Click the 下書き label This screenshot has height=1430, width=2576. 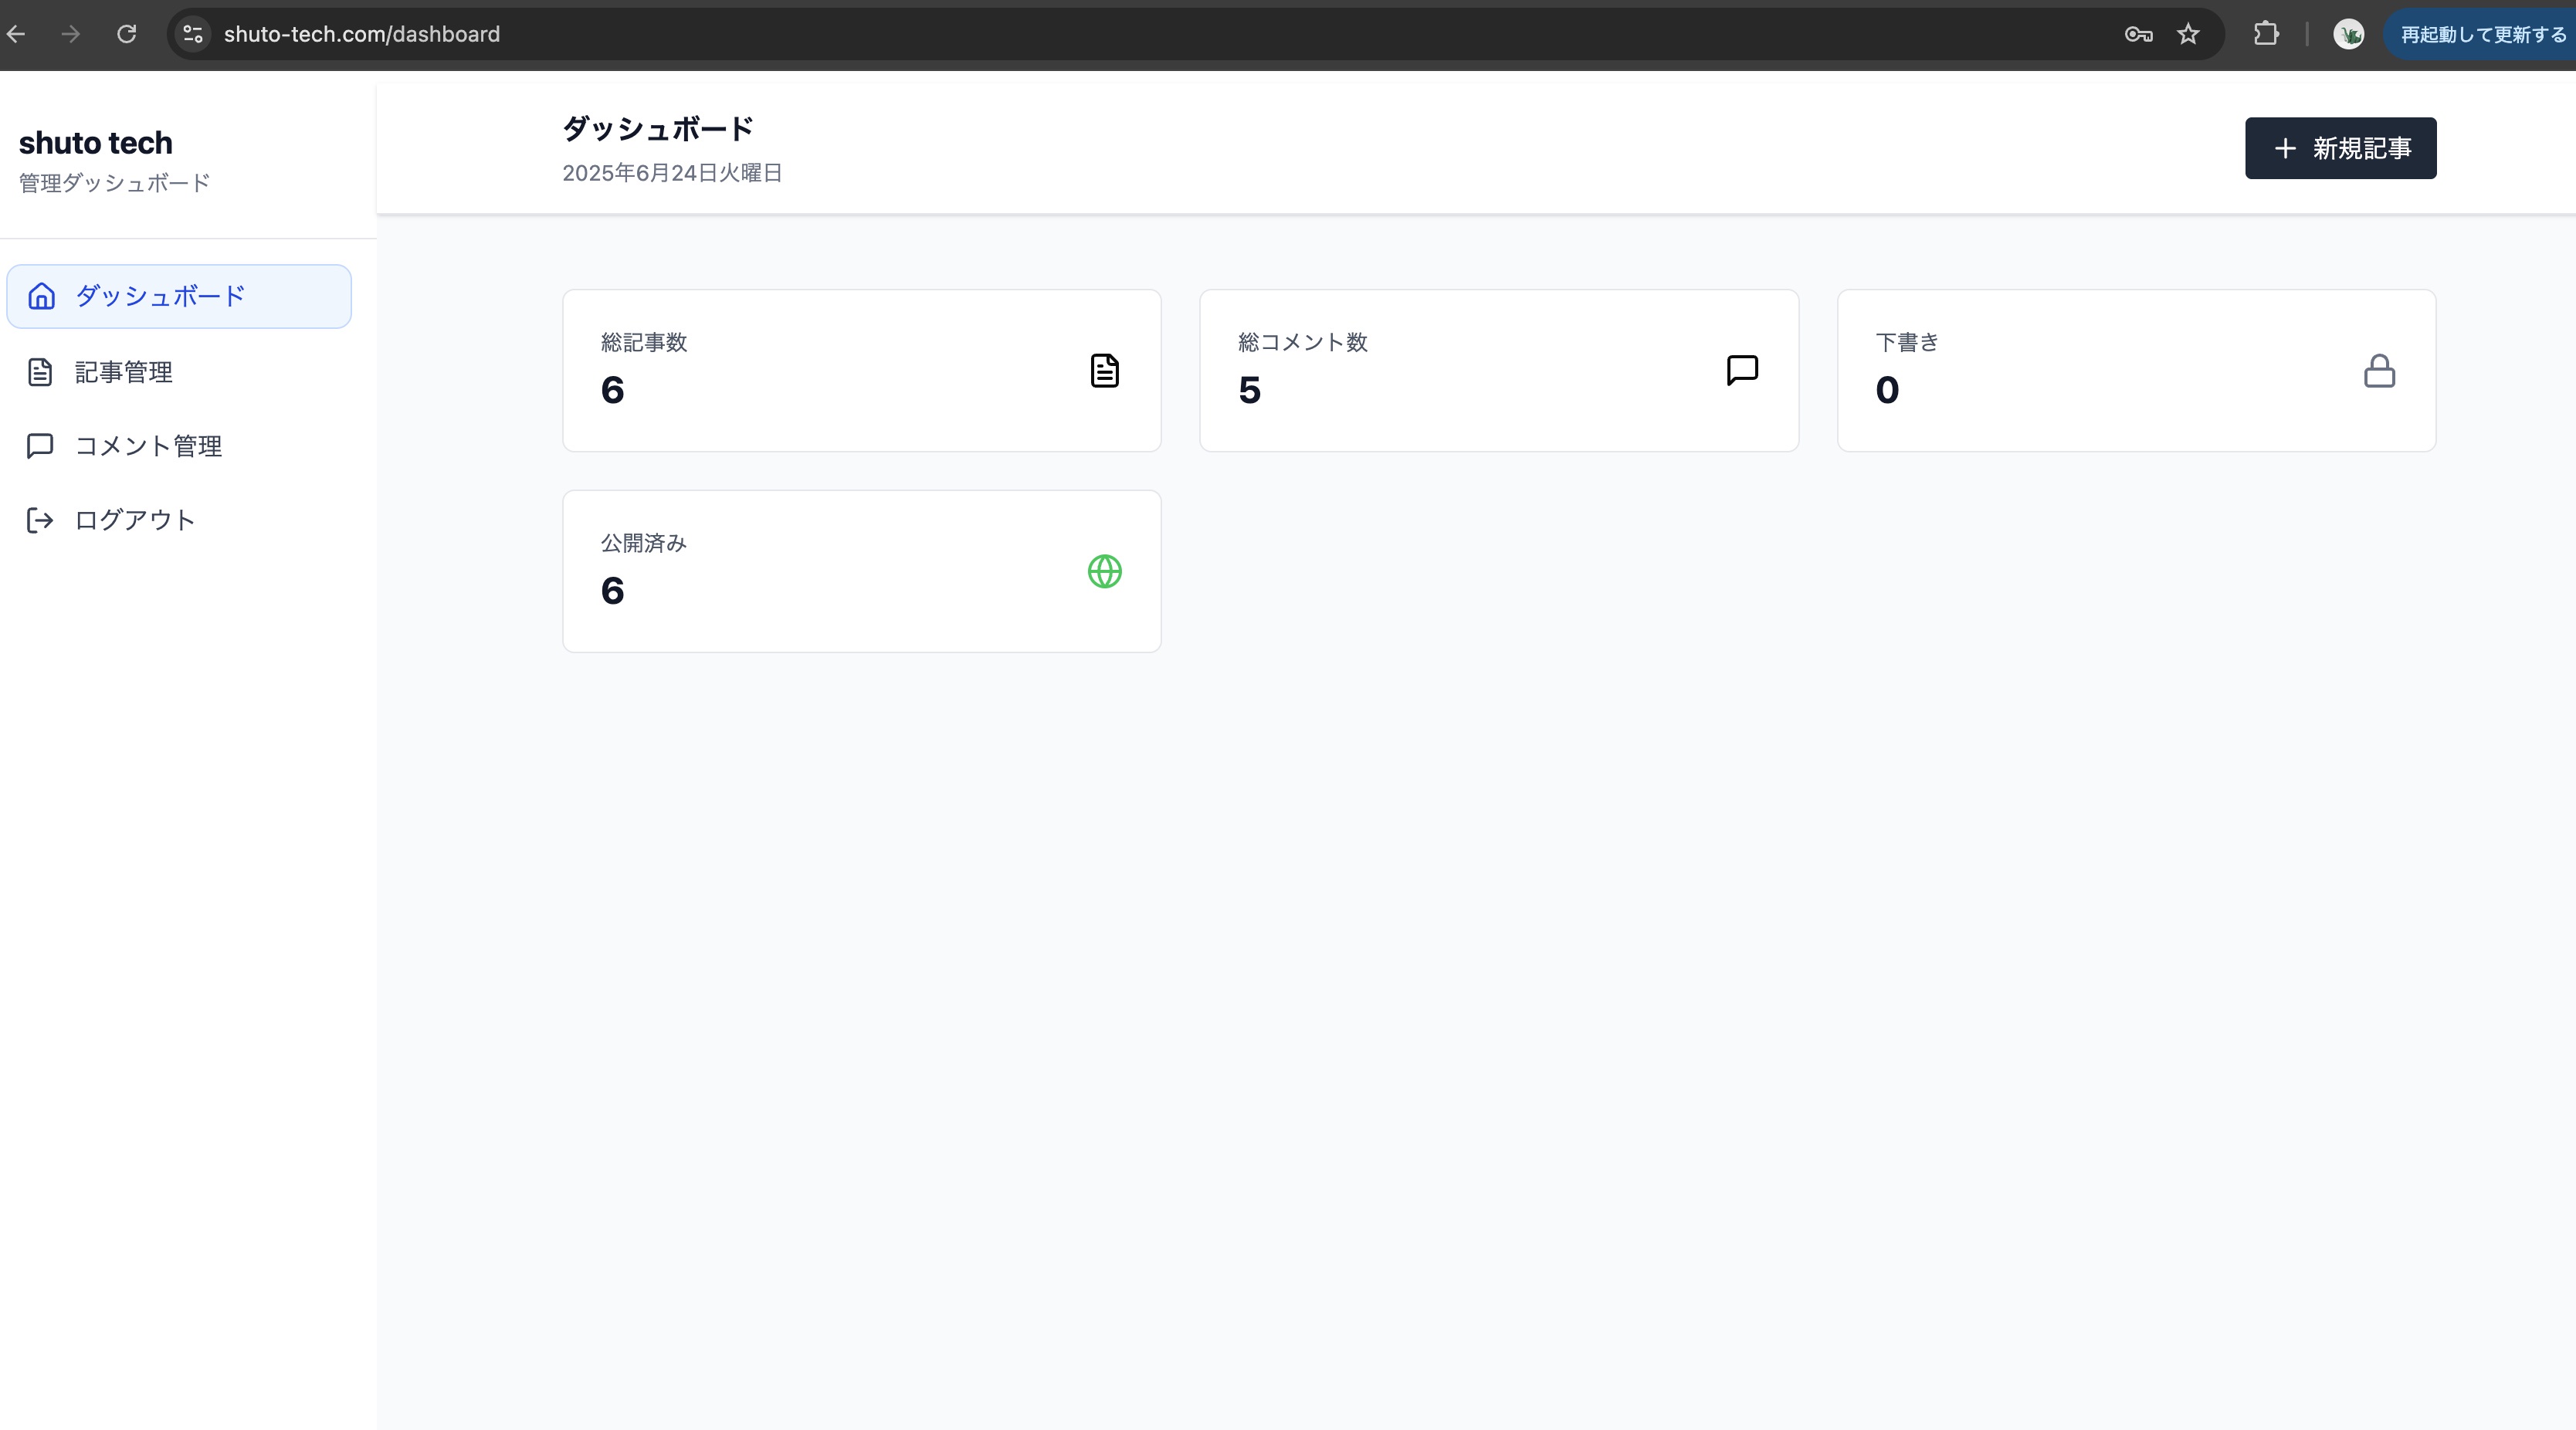[1907, 342]
